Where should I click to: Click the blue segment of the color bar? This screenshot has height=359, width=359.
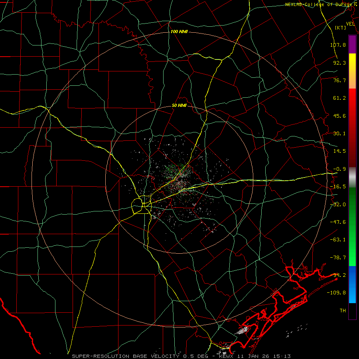352,284
